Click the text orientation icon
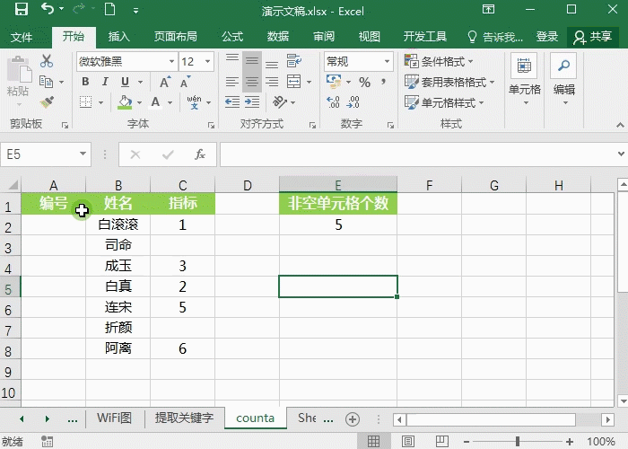Viewport: 628px width, 449px height. (x=280, y=102)
